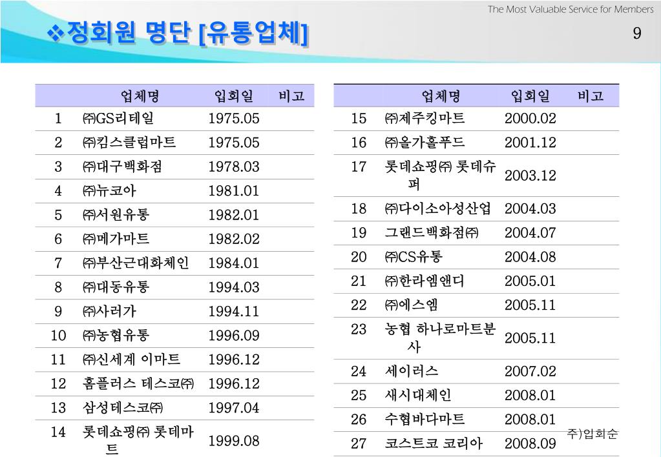The height and width of the screenshot is (457, 661).
Task: Select join date 2008.09
Action: coord(530,443)
